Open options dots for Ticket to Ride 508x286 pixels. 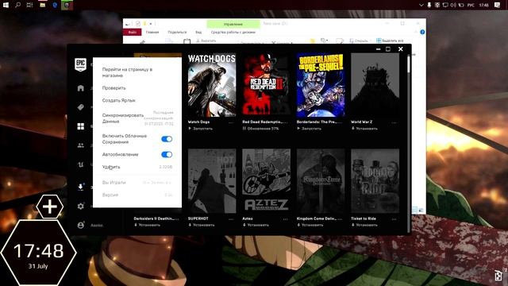click(x=394, y=219)
